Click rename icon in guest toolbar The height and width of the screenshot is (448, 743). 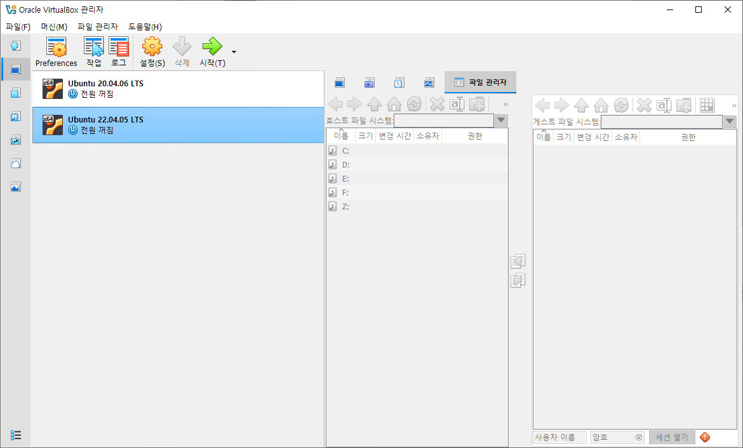click(664, 105)
